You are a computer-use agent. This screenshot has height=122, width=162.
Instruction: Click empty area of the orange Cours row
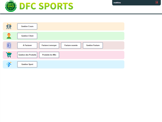81,27
